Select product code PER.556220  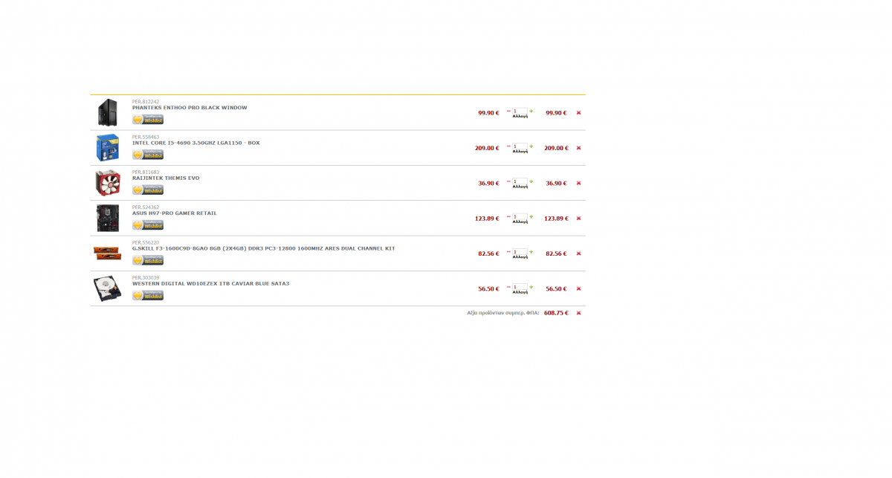pos(146,242)
